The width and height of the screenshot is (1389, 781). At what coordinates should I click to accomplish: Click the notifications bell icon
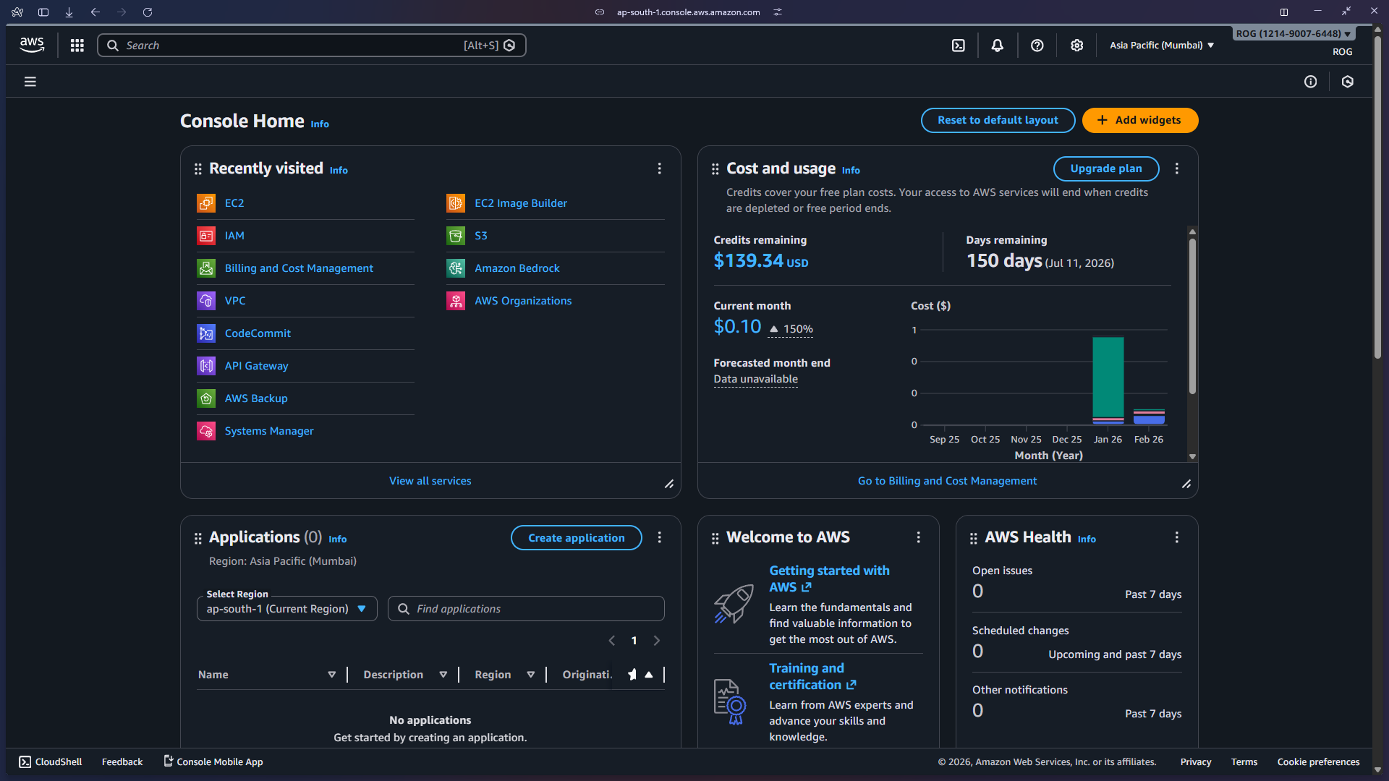[998, 45]
